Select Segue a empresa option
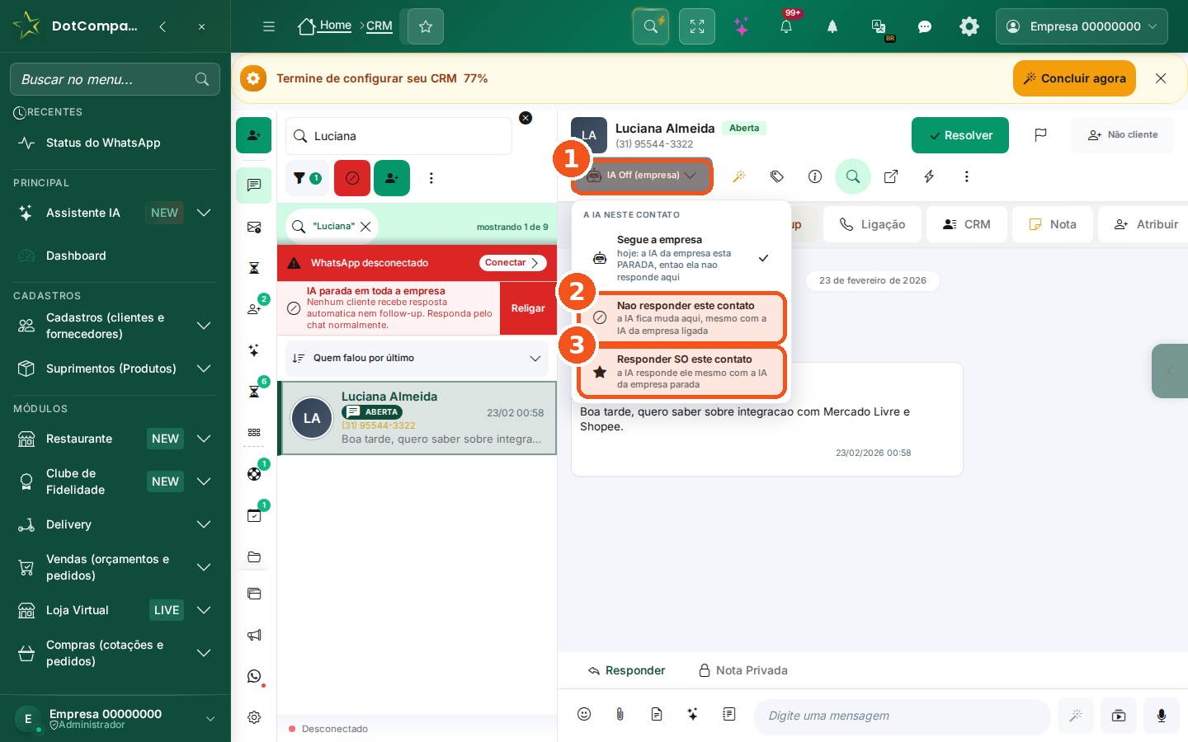Image resolution: width=1188 pixels, height=742 pixels. (x=682, y=258)
